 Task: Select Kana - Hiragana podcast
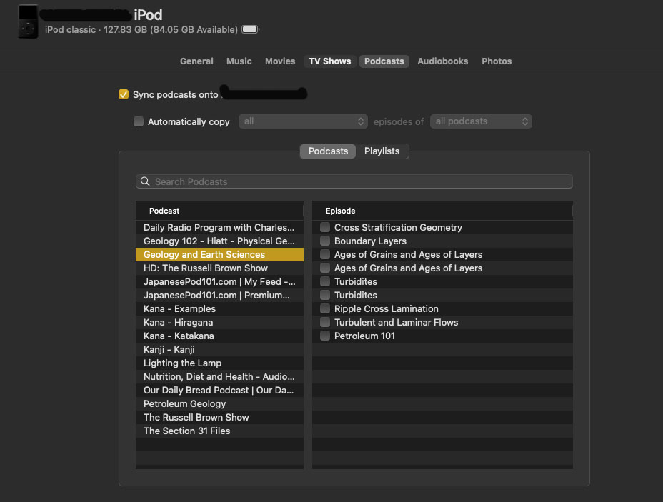coord(219,322)
